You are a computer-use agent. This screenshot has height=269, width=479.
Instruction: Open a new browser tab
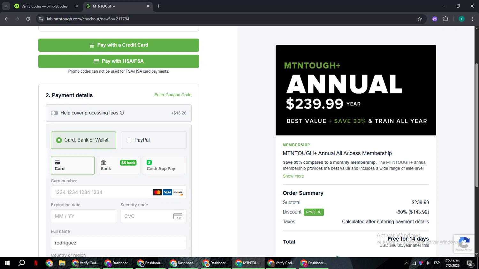tap(159, 6)
